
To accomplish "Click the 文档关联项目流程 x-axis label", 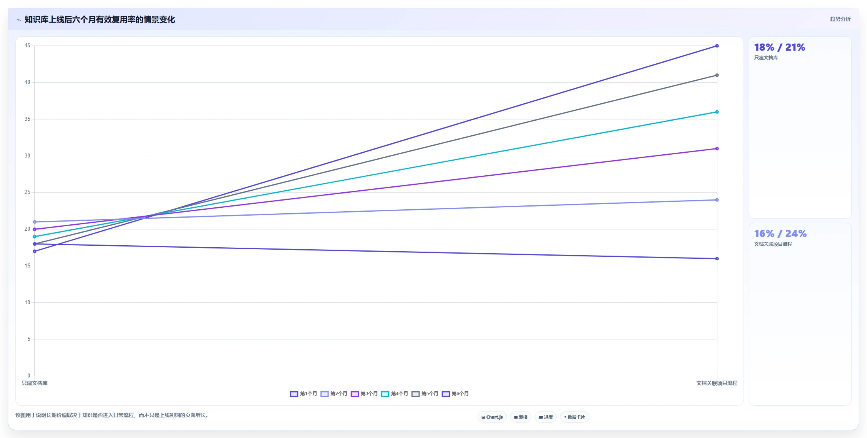I will [x=717, y=383].
